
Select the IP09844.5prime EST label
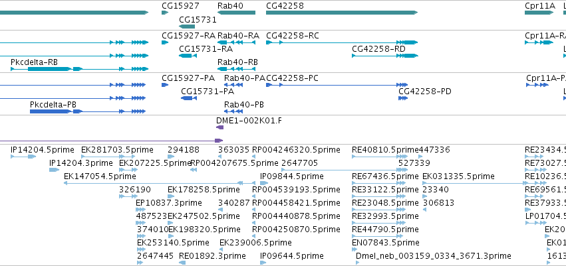(x=292, y=176)
